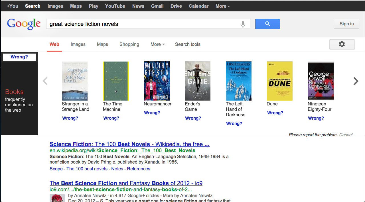The image size is (365, 202).
Task: Open the Stranger in a Strange Land cover
Action: [x=75, y=81]
